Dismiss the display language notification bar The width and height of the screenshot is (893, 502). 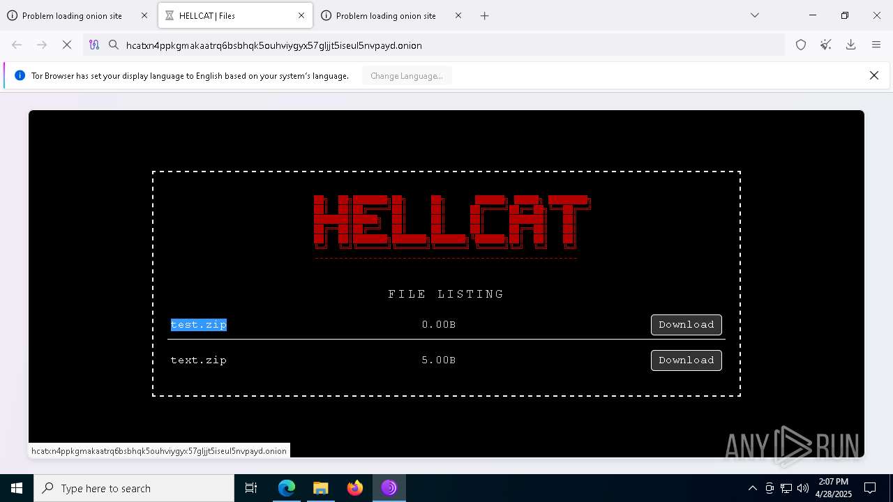point(874,75)
